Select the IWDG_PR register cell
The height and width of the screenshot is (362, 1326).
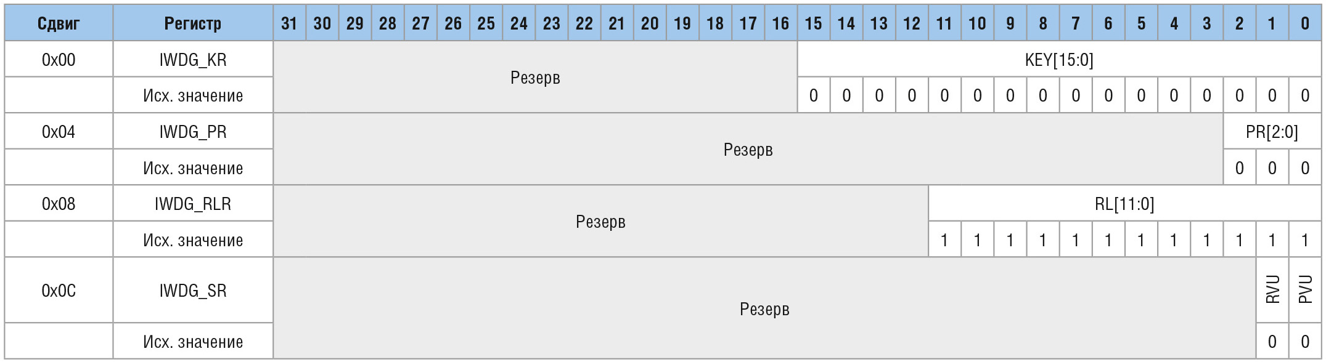[193, 132]
